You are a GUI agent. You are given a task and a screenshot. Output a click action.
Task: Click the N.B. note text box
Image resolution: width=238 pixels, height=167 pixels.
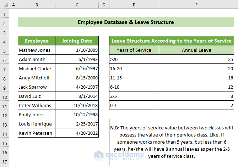pyautogui.click(x=172, y=142)
